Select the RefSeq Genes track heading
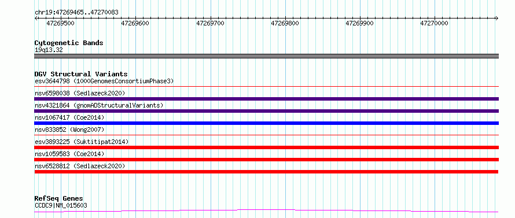Viewport: 515px width, 218px height. [x=58, y=199]
